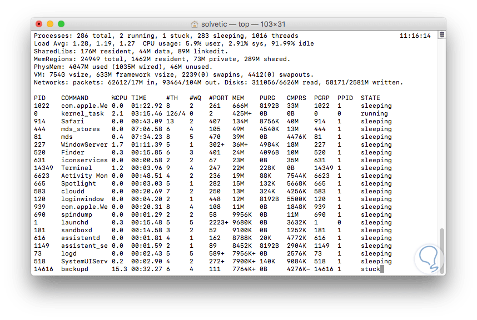Click the 8756K purgeable value for Safari
477x320 pixels.
(x=269, y=121)
